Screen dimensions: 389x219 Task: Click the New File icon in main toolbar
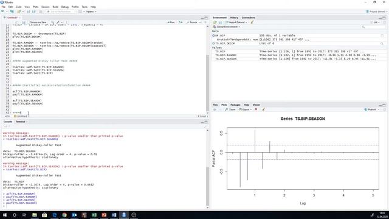[2, 12]
